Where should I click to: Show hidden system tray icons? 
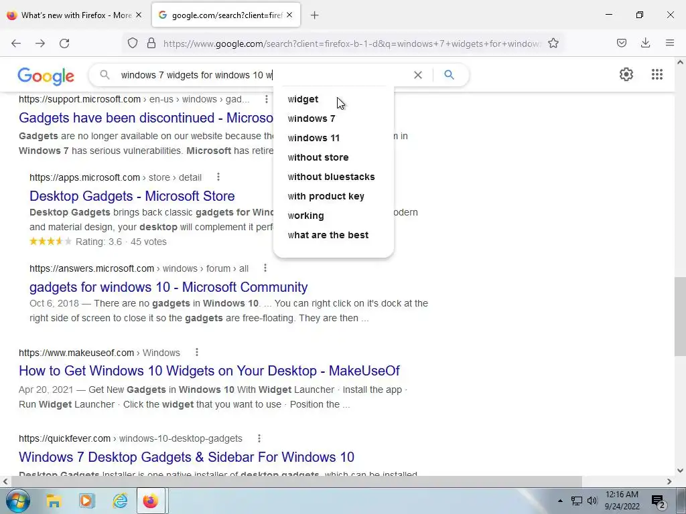[x=560, y=501]
